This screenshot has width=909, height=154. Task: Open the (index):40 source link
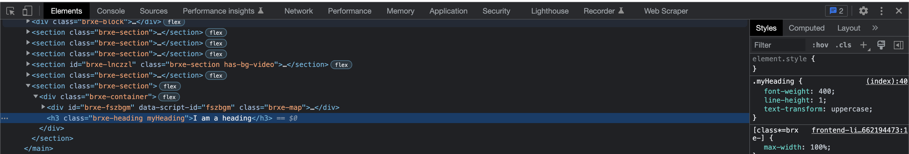[x=886, y=81]
